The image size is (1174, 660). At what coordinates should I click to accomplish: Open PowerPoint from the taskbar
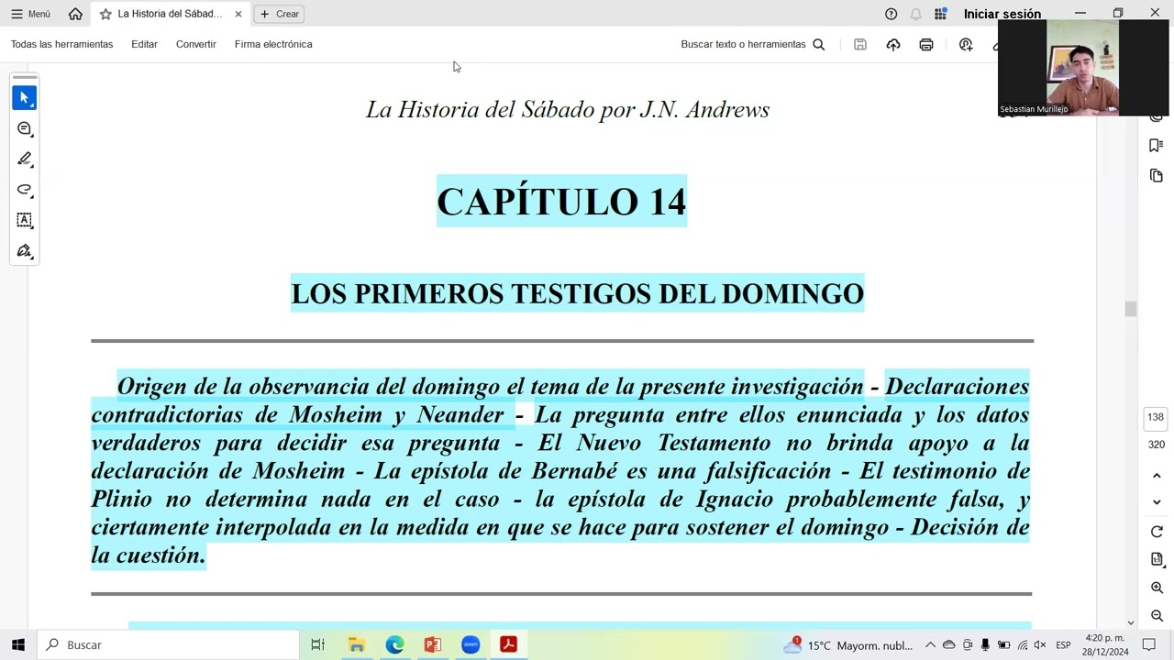[x=433, y=644]
